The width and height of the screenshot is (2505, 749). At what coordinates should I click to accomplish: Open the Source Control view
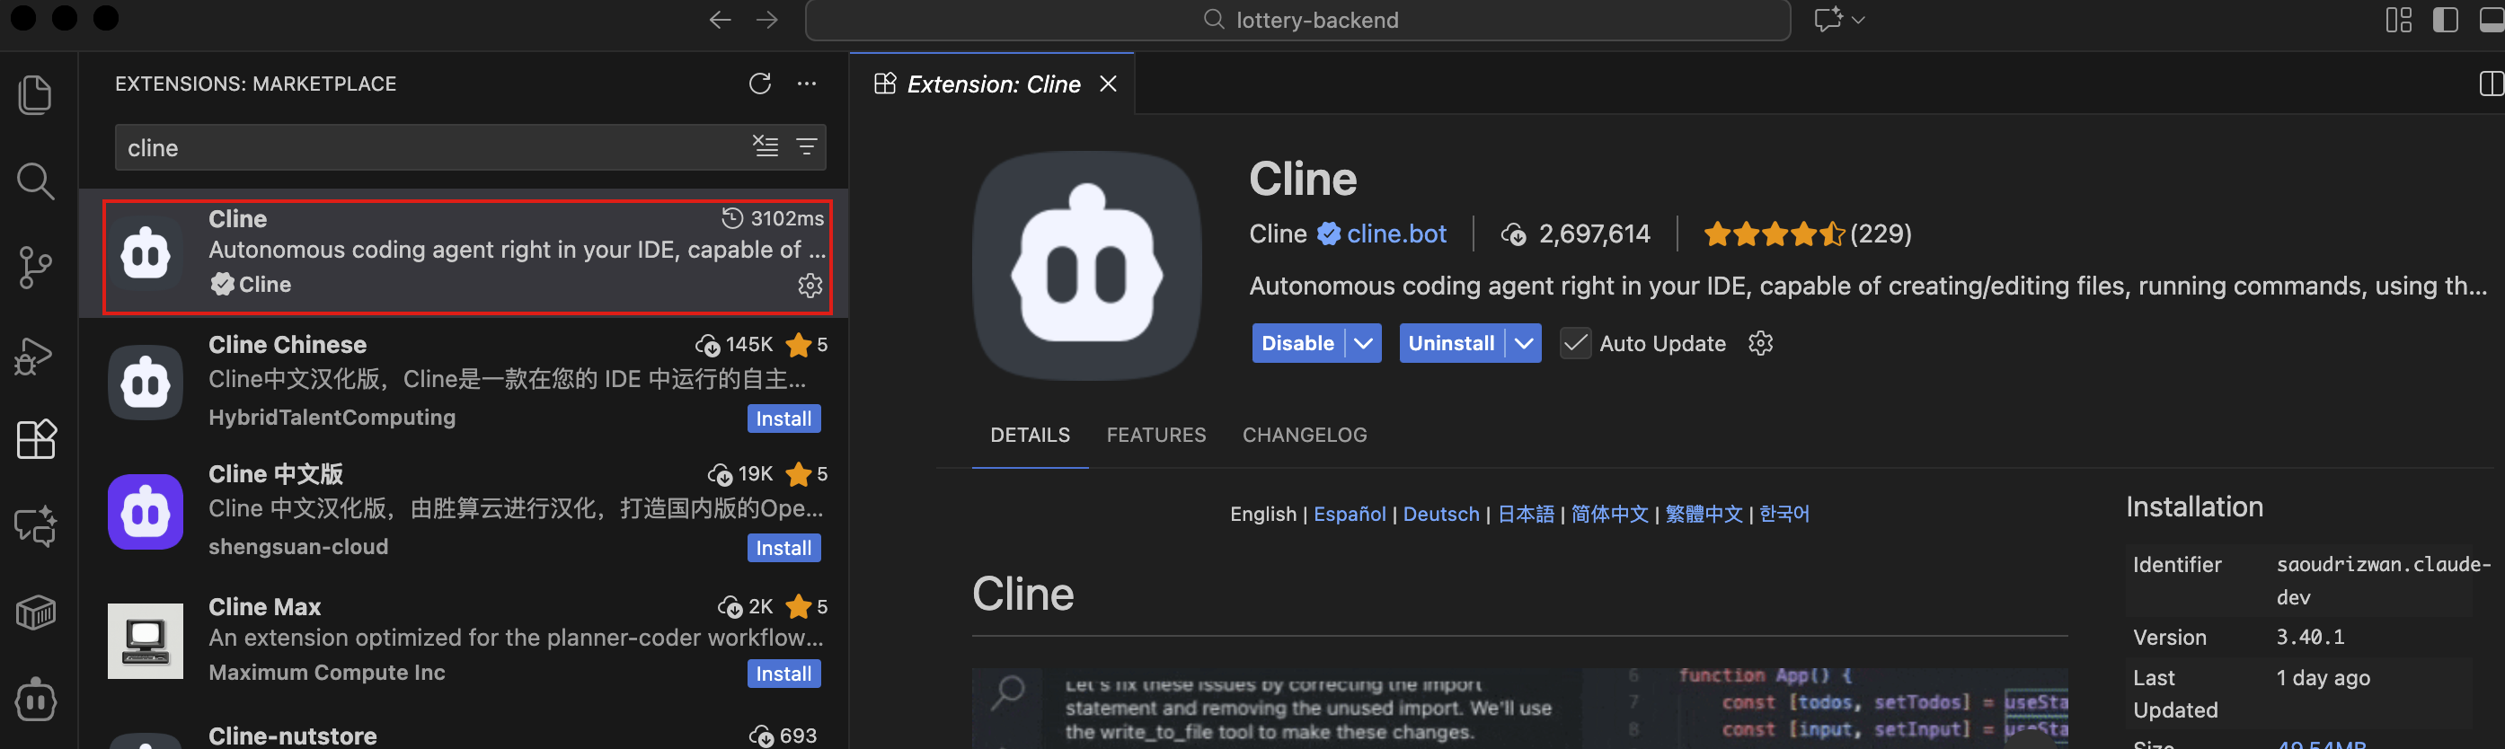(36, 267)
